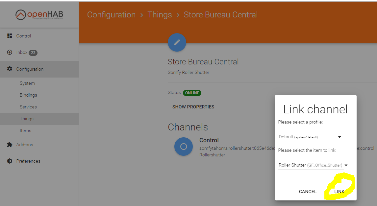The height and width of the screenshot is (206, 377).
Task: Click the Things breadcrumb link
Action: coord(160,15)
